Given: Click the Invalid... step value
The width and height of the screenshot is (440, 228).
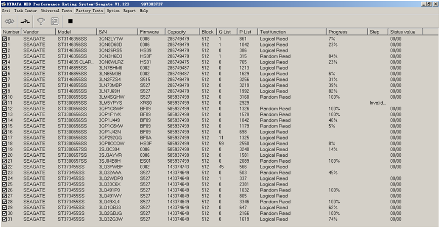Looking at the screenshot, I should click(x=378, y=103).
